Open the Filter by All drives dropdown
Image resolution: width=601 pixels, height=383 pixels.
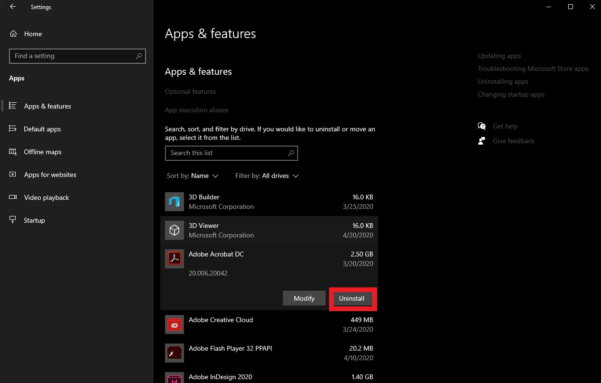click(x=267, y=176)
